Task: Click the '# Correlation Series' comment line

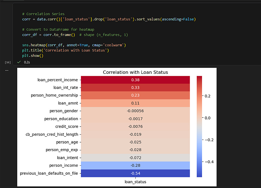Action: (43, 14)
